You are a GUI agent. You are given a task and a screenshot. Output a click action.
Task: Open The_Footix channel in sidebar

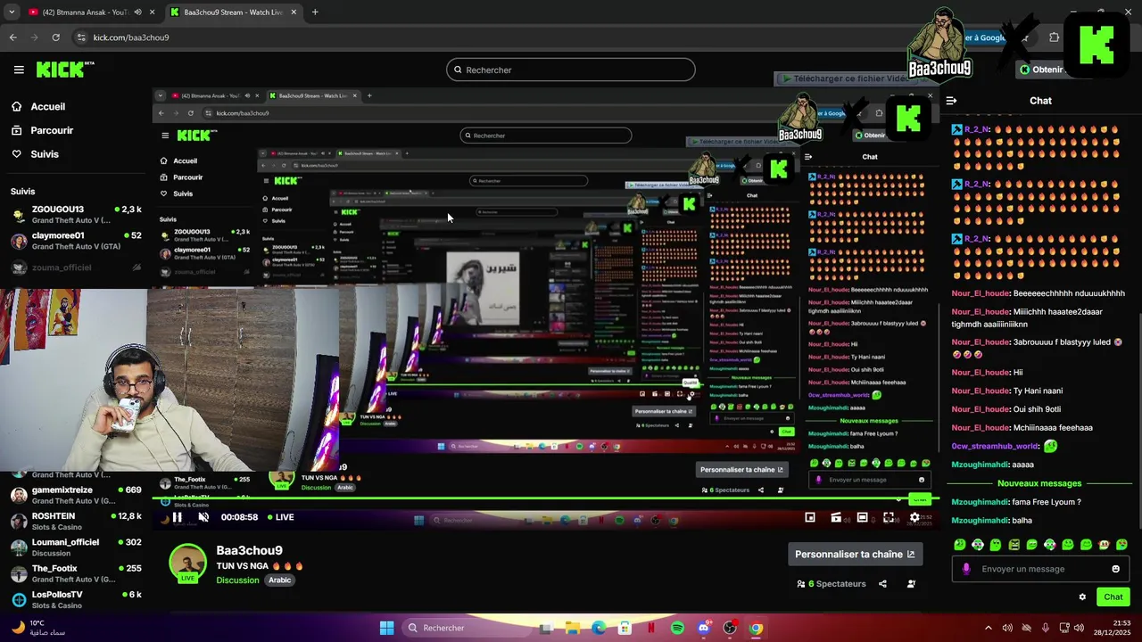click(76, 573)
